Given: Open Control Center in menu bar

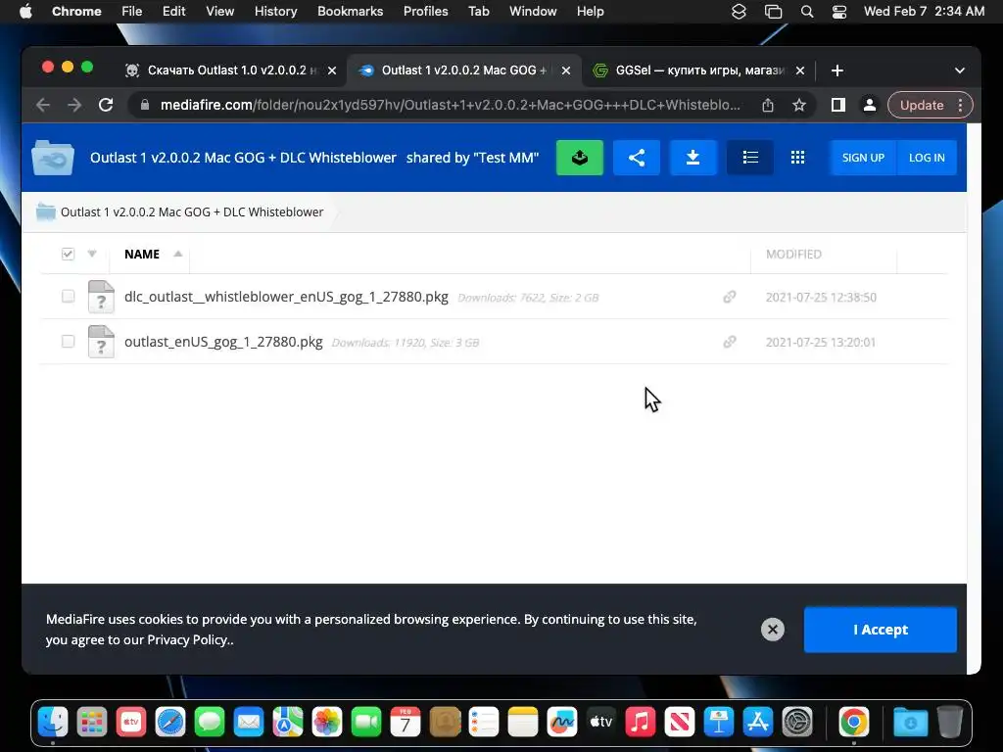Looking at the screenshot, I should click(839, 12).
